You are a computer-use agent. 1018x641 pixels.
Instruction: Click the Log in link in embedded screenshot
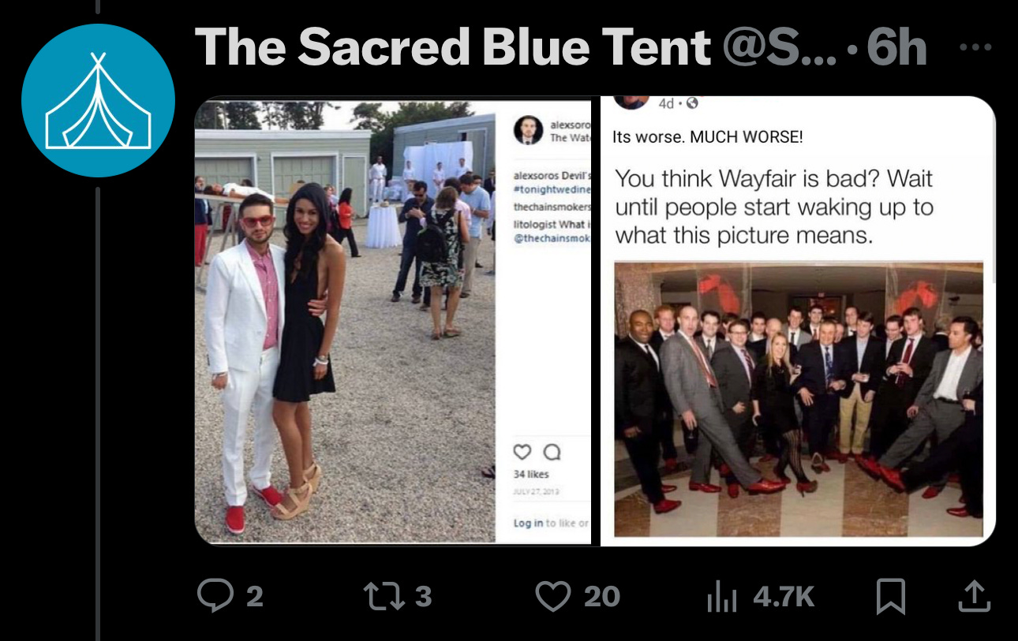coord(527,524)
